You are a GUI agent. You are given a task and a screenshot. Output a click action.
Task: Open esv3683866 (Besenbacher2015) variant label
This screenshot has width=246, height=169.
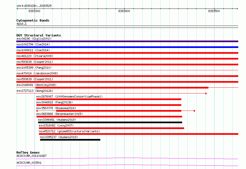click(59, 114)
